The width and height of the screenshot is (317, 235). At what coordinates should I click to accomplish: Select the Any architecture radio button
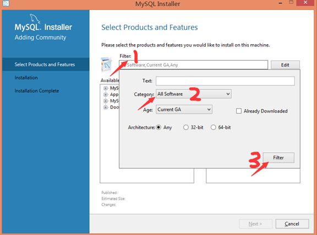158,127
